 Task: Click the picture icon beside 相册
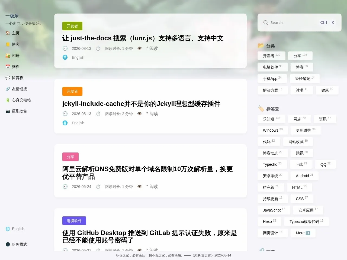8,56
